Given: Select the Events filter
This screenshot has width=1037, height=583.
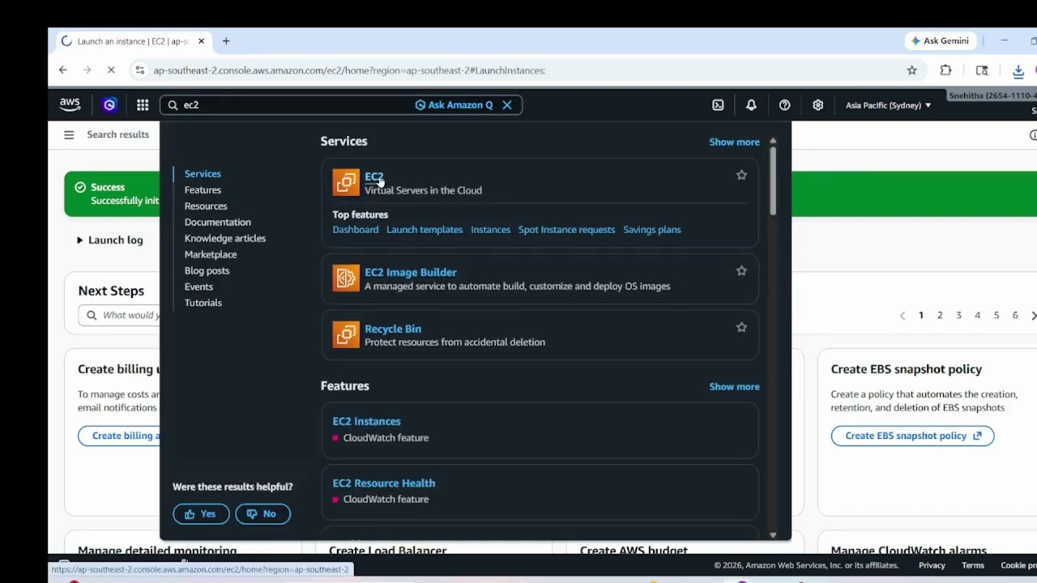Looking at the screenshot, I should coord(198,287).
